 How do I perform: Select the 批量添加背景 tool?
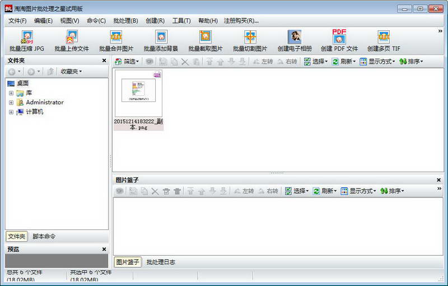pos(161,41)
